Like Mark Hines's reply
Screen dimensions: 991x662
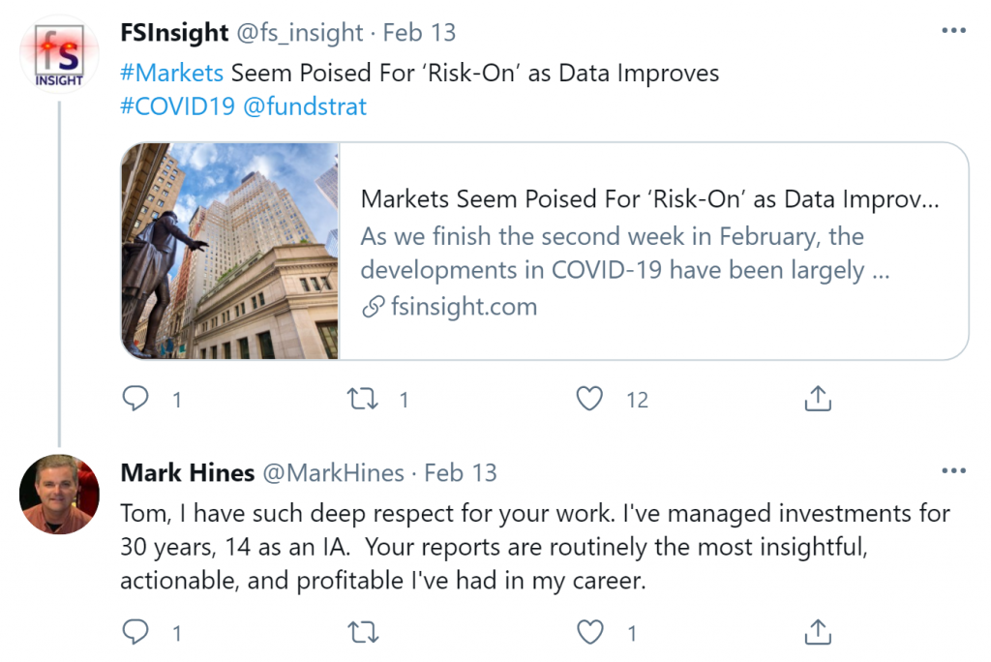tap(589, 631)
